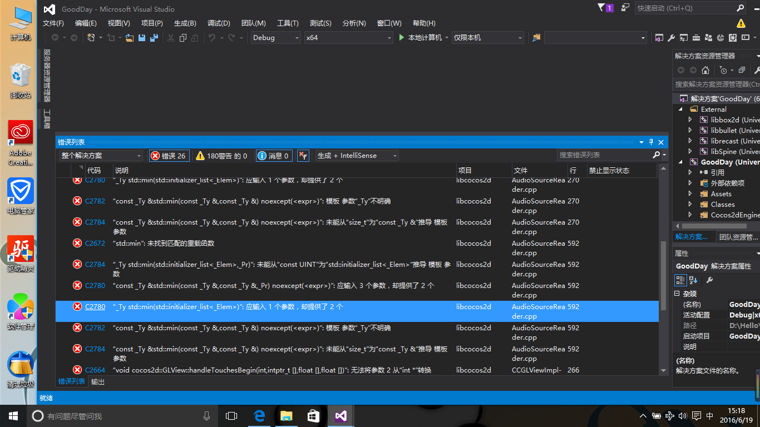
Task: Click the Cortana search box on taskbar
Action: [x=122, y=415]
